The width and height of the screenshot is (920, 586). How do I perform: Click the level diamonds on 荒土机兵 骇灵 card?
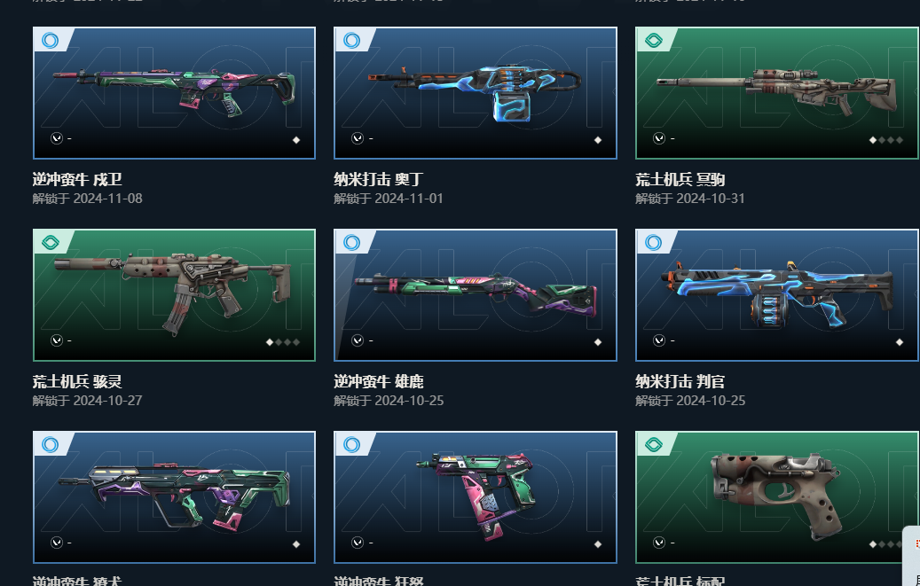[283, 342]
